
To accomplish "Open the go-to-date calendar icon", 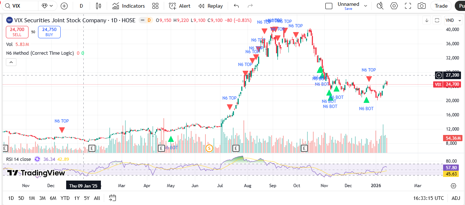I will 113,198.
